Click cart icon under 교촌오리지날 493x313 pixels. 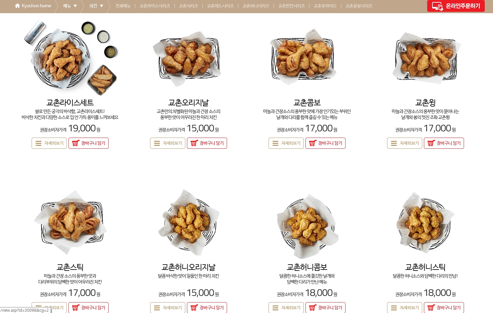[194, 143]
